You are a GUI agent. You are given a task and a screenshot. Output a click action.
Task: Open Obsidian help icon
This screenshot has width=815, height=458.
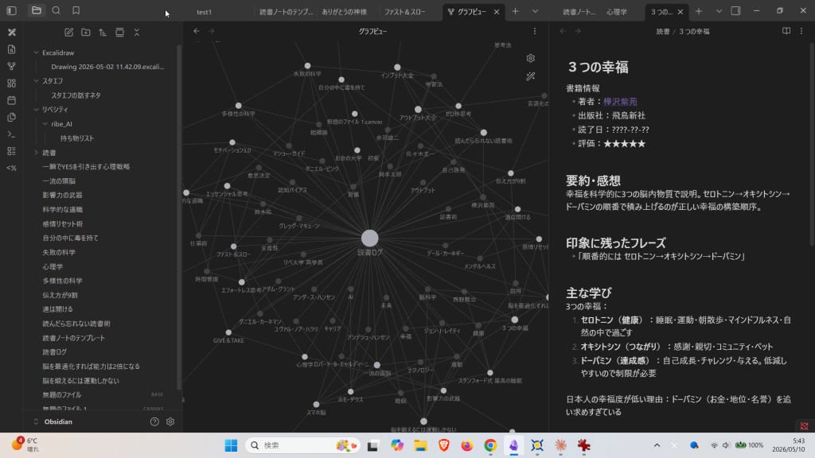point(154,421)
